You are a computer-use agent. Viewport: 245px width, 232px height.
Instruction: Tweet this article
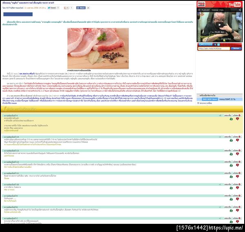click(x=51, y=8)
